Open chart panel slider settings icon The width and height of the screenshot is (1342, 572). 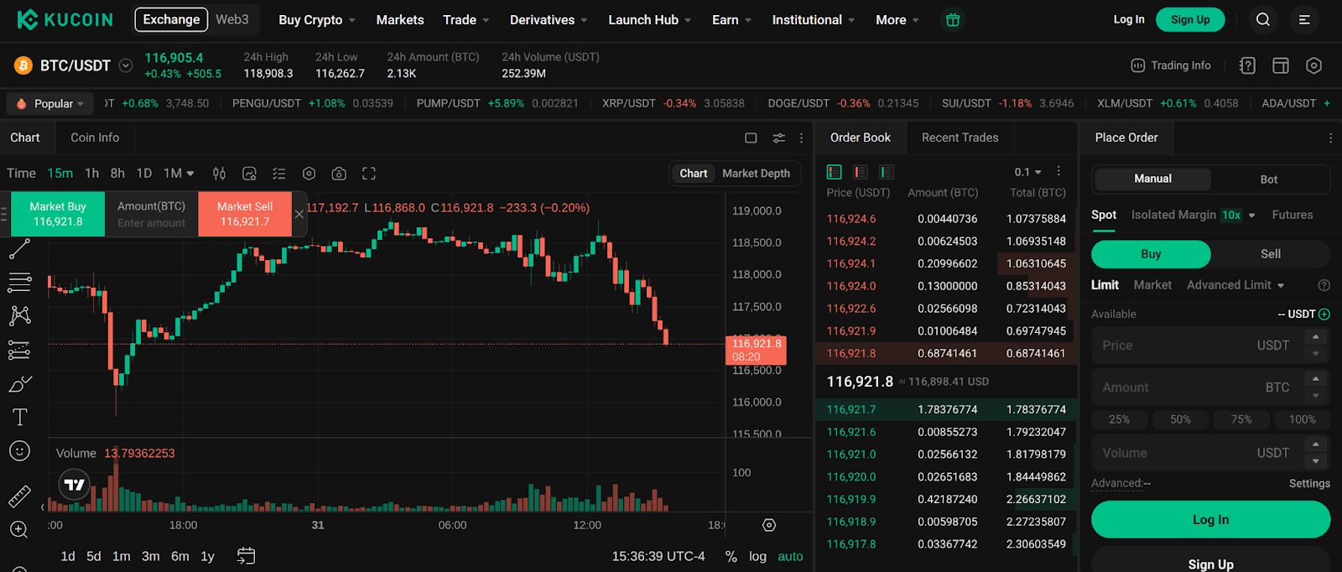click(778, 138)
